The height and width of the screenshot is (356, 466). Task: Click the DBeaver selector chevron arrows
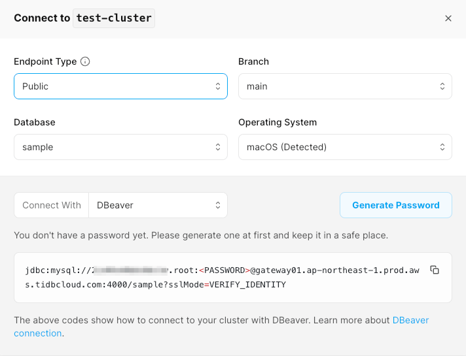coord(218,205)
